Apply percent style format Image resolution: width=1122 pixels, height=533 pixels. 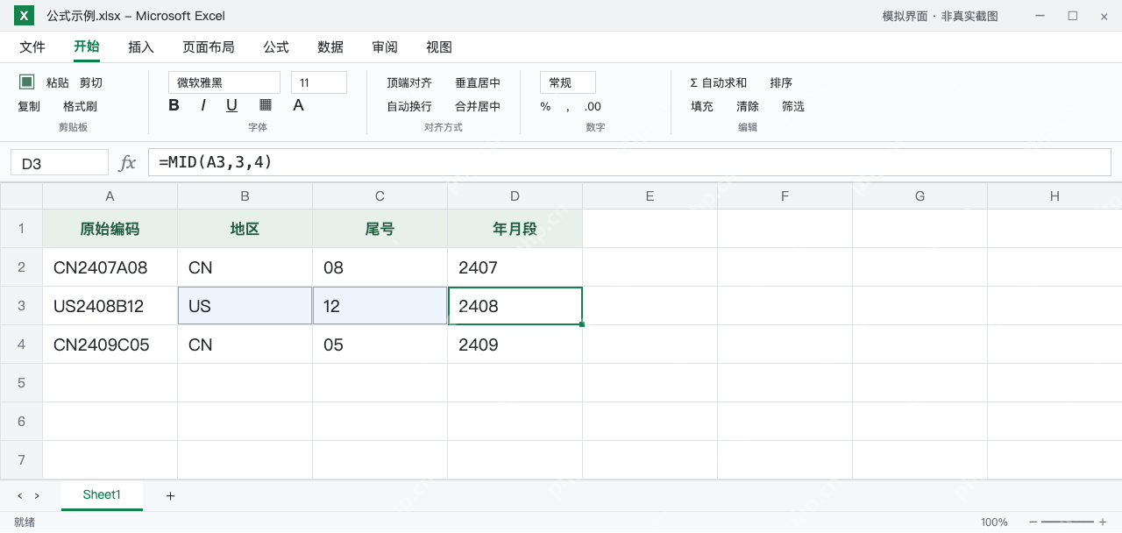pos(545,107)
